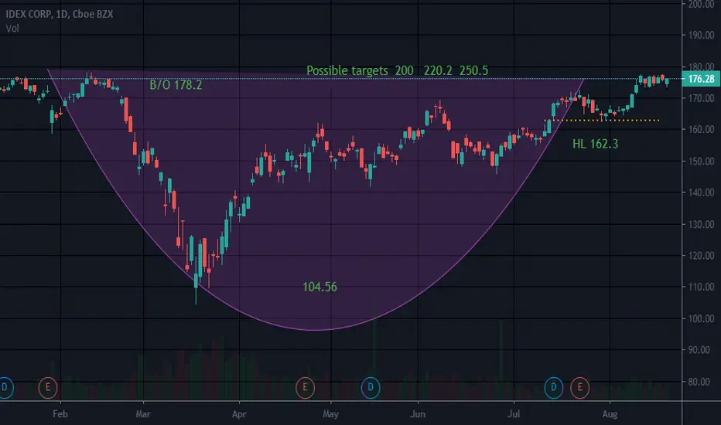
Task: Click the 100.00 price axis label
Action: click(701, 318)
